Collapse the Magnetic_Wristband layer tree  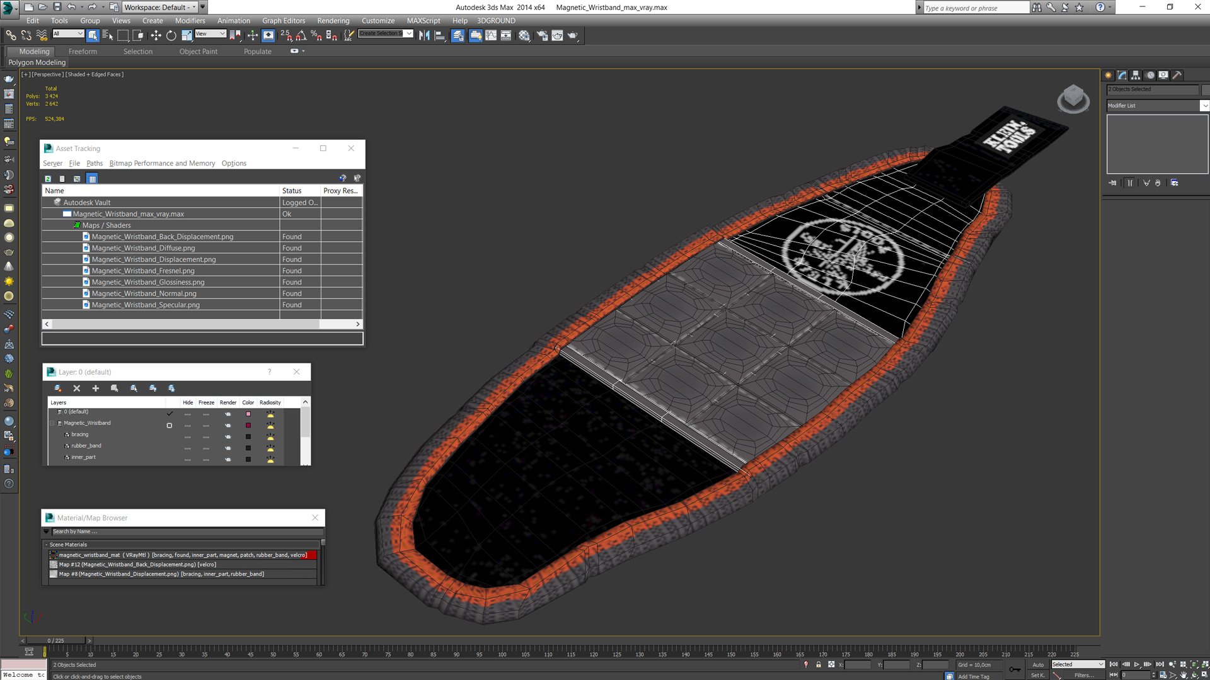pos(53,423)
